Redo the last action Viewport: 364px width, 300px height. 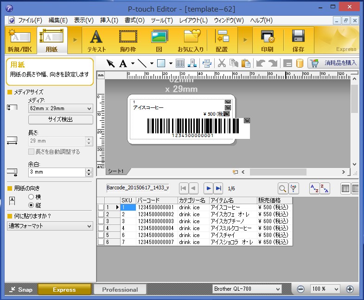pos(273,63)
